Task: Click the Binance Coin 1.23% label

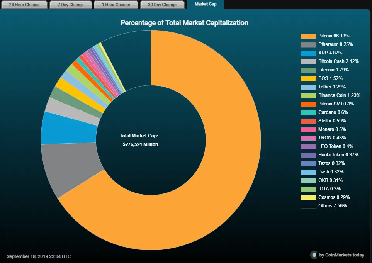Action: pos(339,95)
